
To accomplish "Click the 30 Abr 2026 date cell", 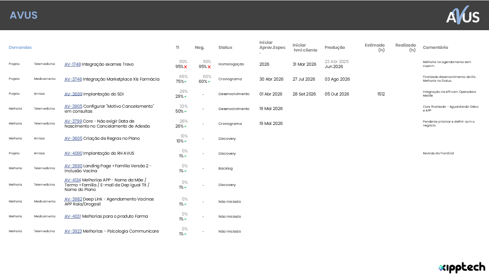I will click(271, 79).
